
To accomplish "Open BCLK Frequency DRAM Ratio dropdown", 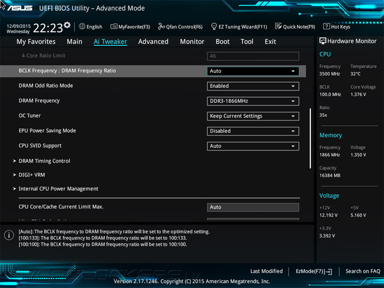I will [253, 71].
